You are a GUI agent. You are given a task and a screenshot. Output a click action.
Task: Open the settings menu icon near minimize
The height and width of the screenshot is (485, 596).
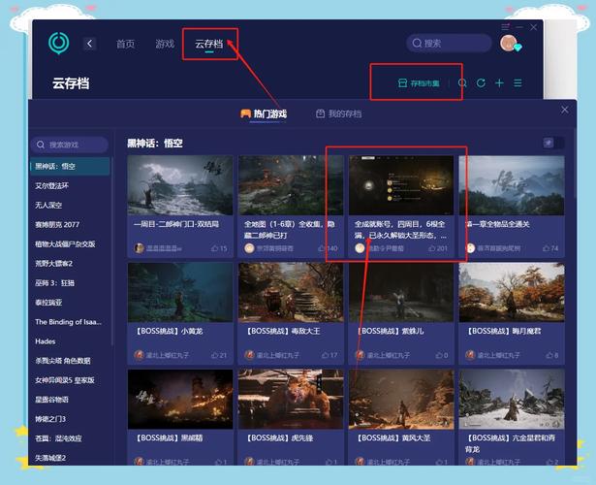coord(505,27)
